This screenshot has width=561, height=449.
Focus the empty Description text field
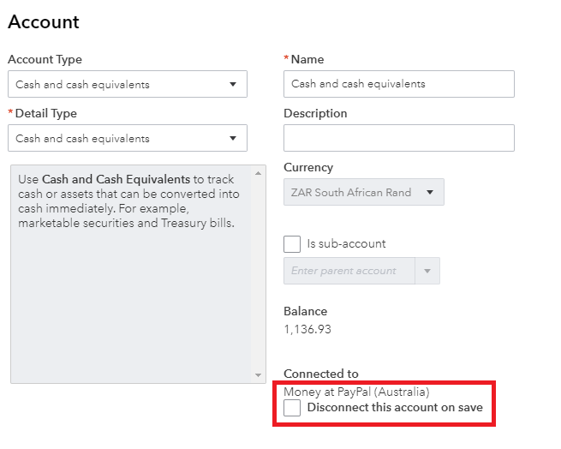click(x=398, y=138)
